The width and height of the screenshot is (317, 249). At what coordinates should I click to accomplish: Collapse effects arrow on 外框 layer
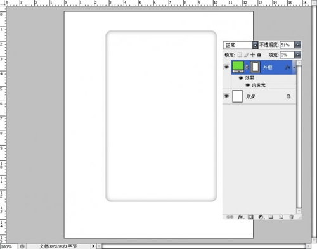click(294, 67)
